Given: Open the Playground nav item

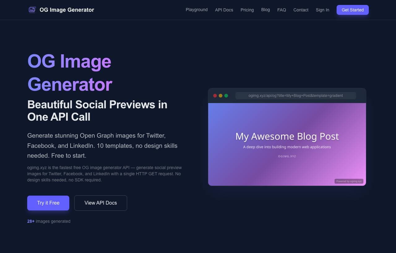Looking at the screenshot, I should (x=196, y=10).
